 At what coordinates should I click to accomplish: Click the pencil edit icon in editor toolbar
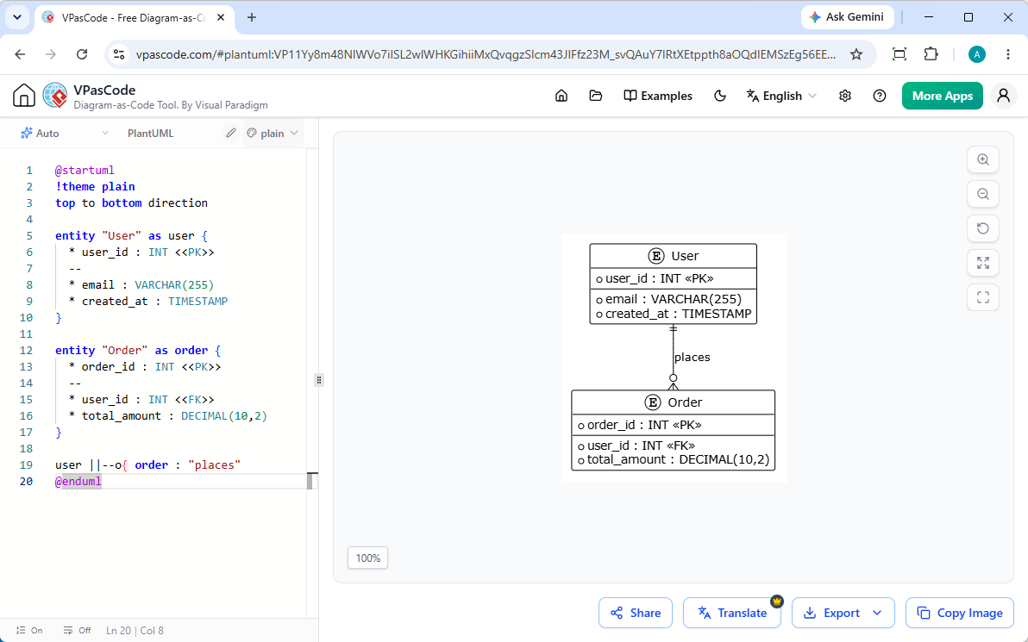(x=231, y=133)
